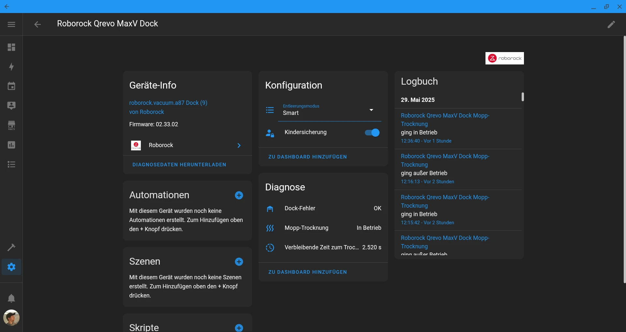Click Konfiguration ZU DASHBOARD HINZUFÜGEN
This screenshot has width=626, height=332.
coord(307,157)
